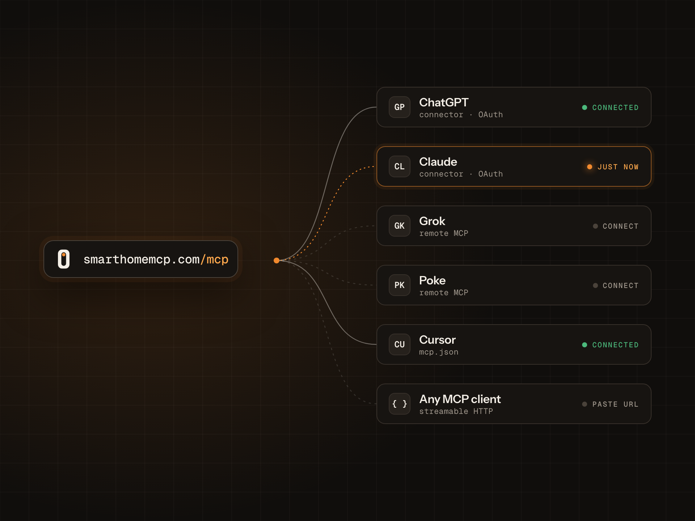Image resolution: width=695 pixels, height=521 pixels.
Task: Click the GP icon badge for ChatGPT
Action: 400,107
